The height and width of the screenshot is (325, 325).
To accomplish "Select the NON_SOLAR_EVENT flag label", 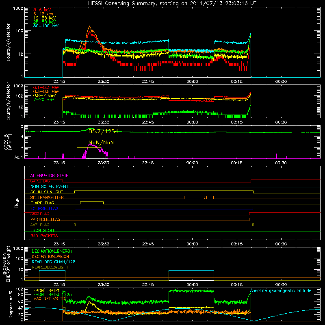I will (x=49, y=186).
